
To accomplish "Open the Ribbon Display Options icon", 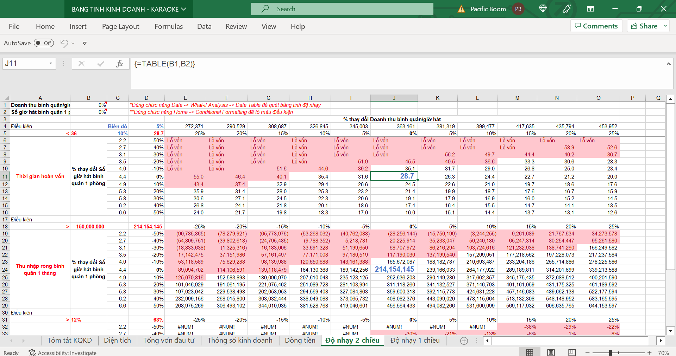I will pyautogui.click(x=590, y=9).
